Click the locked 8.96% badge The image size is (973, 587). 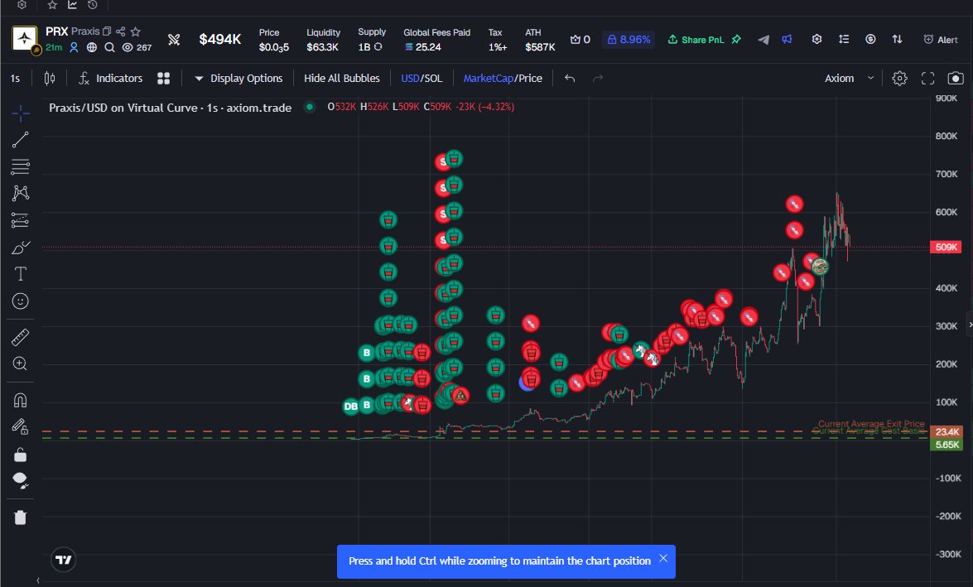(x=628, y=39)
